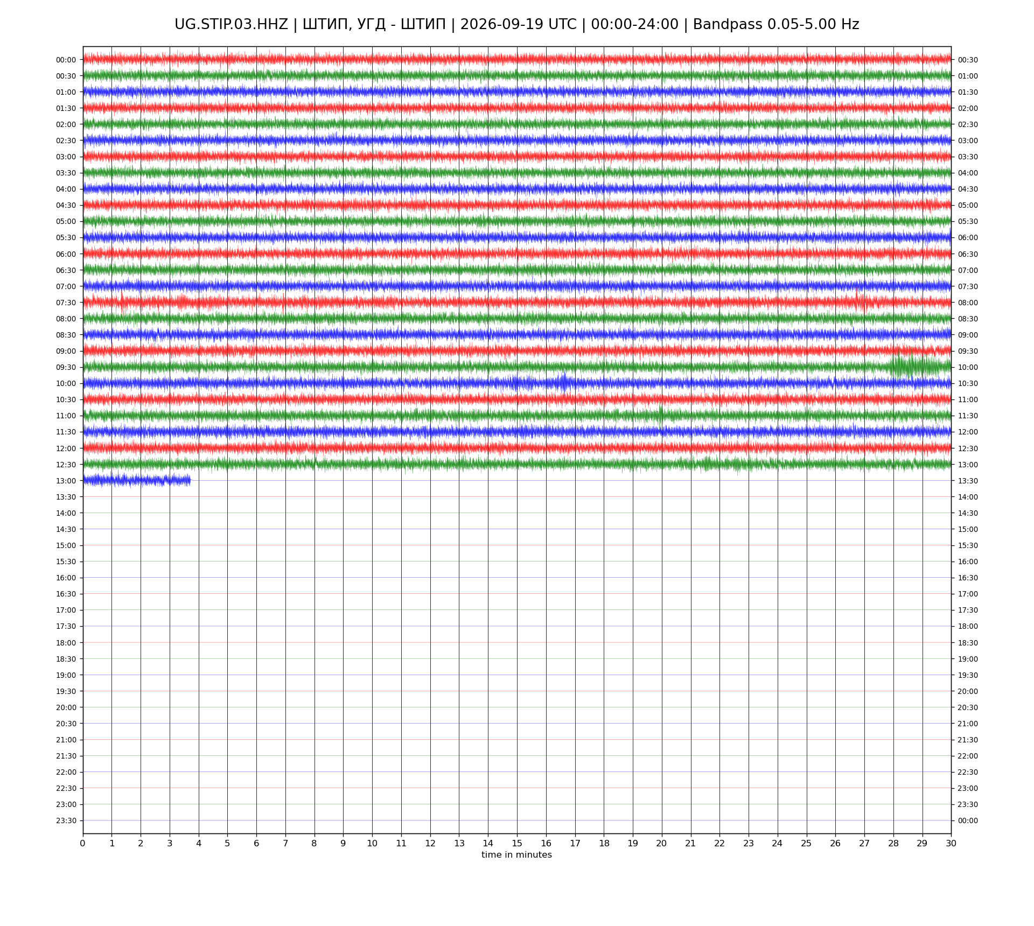Select right-axis row label 10:00
The height and width of the screenshot is (926, 1034).
(968, 367)
